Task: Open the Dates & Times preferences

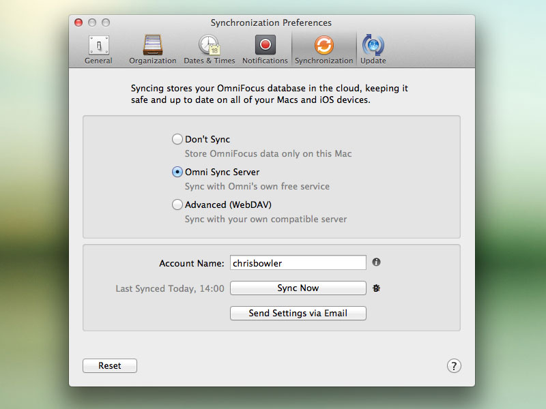Action: pyautogui.click(x=210, y=50)
